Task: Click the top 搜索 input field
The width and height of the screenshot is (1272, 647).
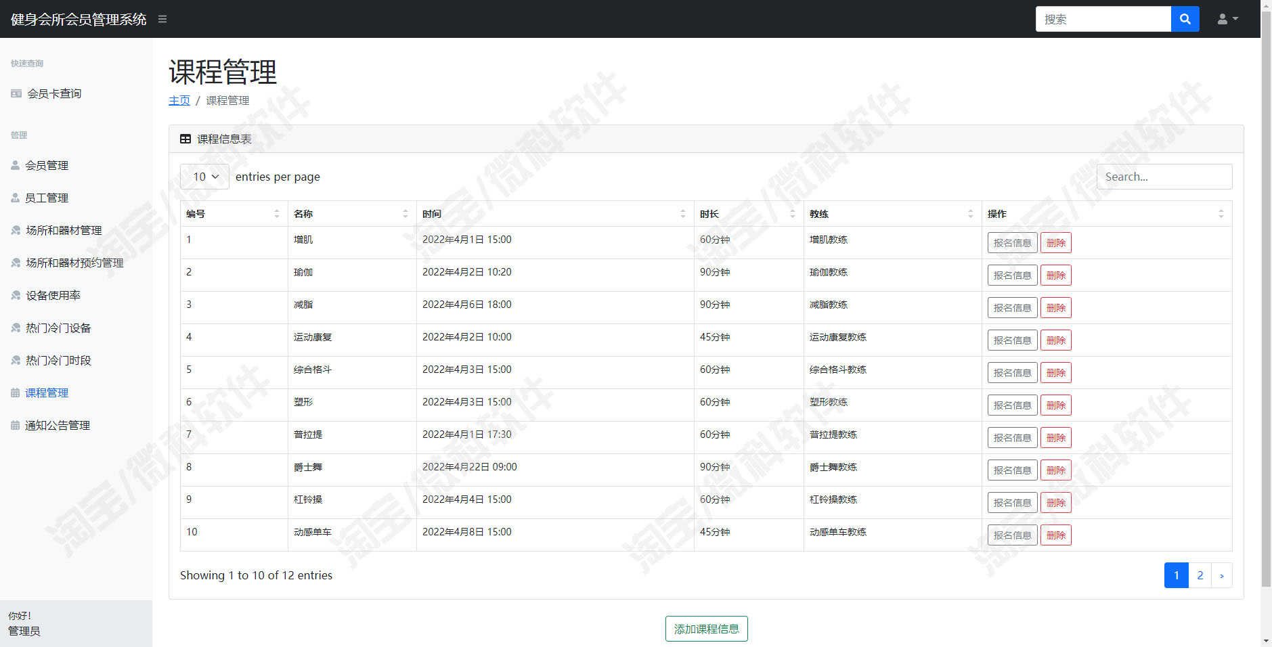Action: coord(1103,19)
